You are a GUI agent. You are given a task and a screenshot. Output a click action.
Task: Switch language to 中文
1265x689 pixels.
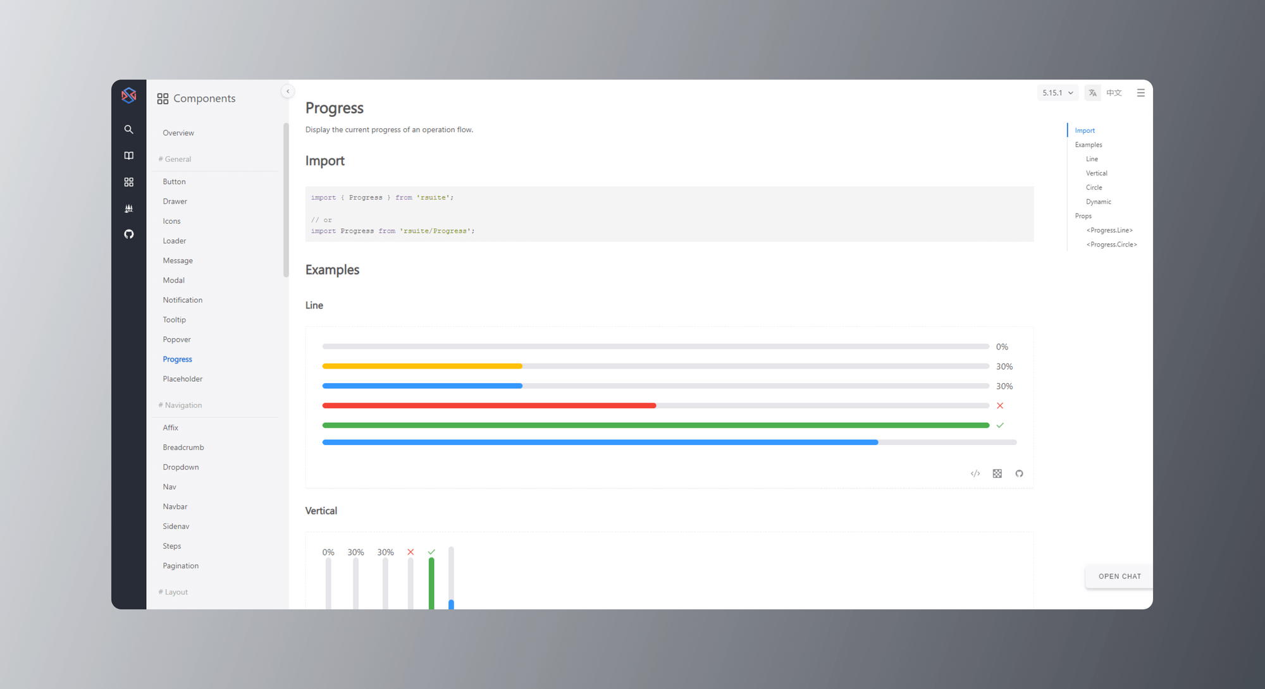1116,94
